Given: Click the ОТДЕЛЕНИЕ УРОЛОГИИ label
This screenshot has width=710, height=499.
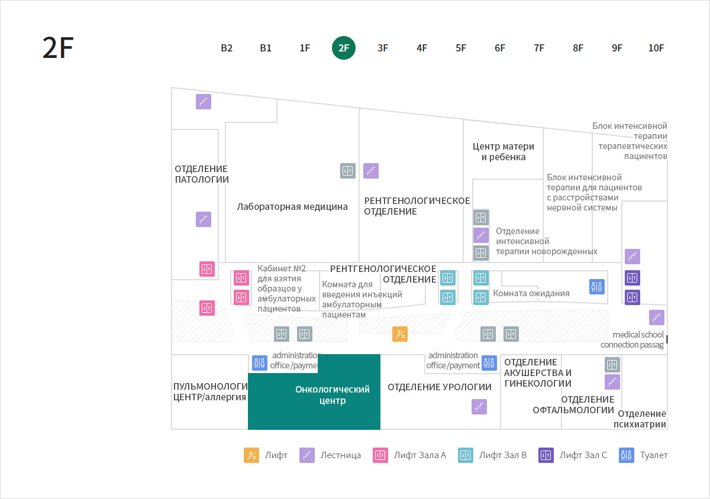Looking at the screenshot, I should coord(440,387).
